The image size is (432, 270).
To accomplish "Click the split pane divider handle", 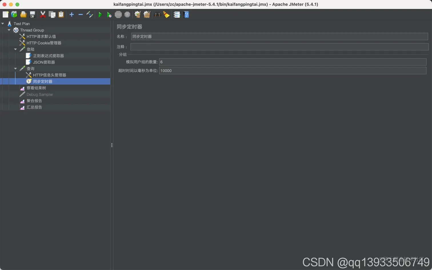I will click(112, 145).
